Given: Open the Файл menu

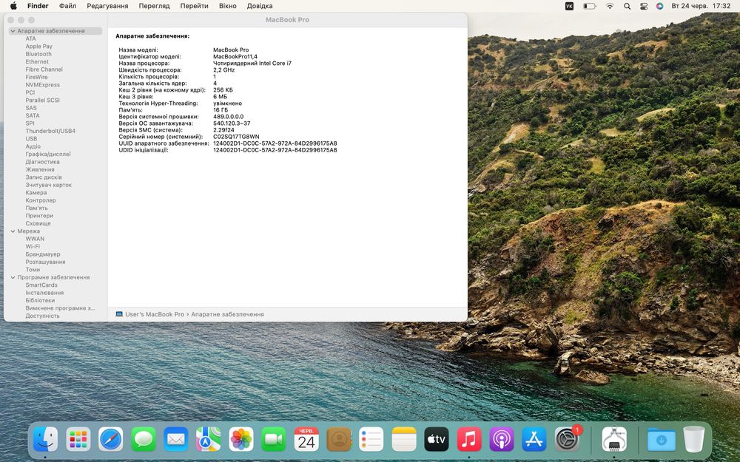Looking at the screenshot, I should pyautogui.click(x=67, y=6).
